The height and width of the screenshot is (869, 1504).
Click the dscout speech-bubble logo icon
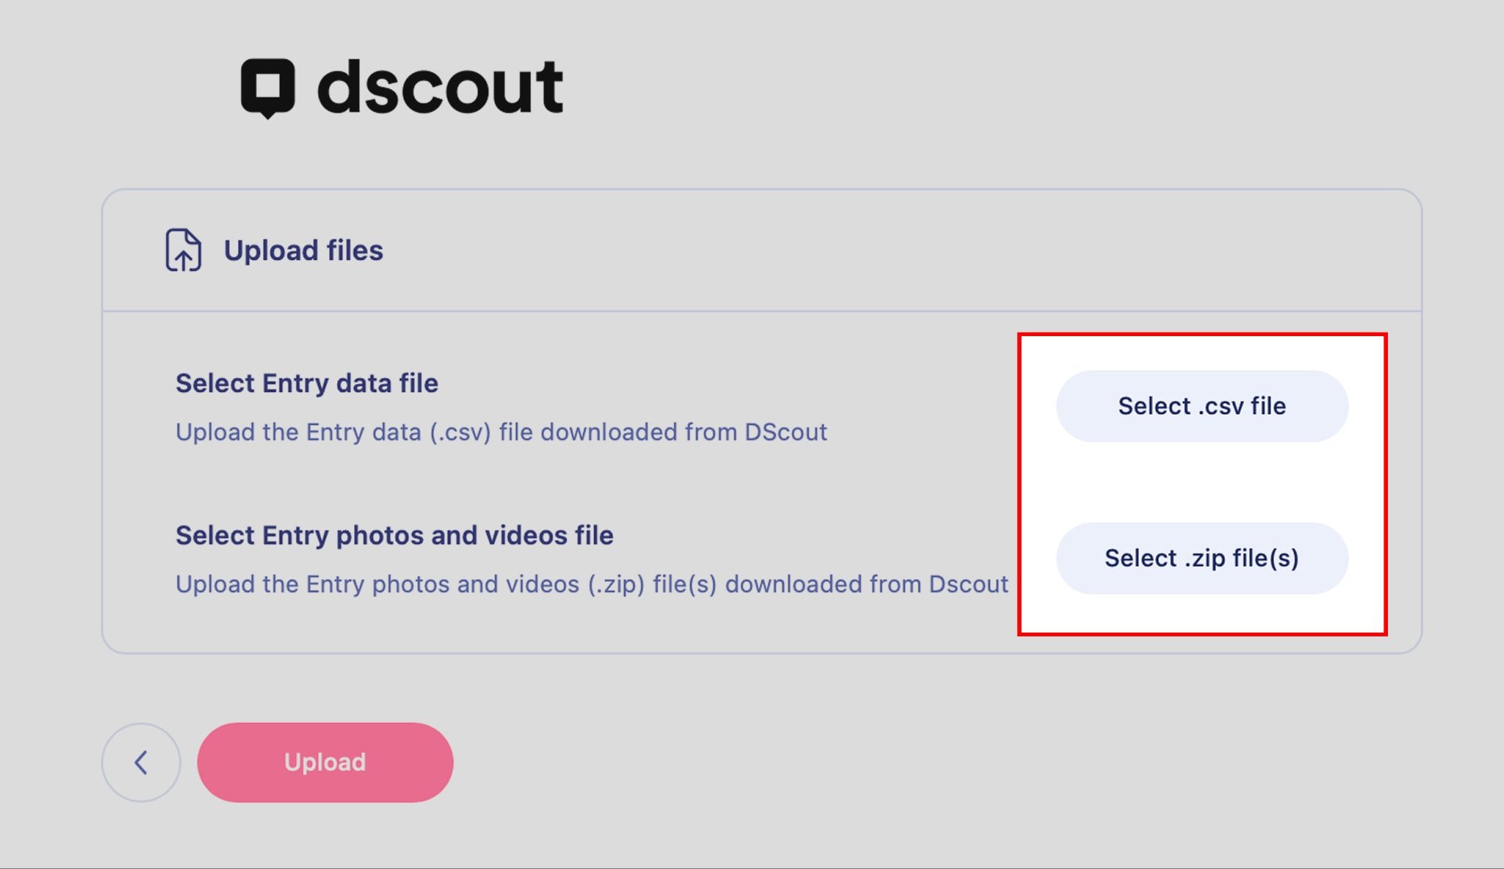(267, 88)
